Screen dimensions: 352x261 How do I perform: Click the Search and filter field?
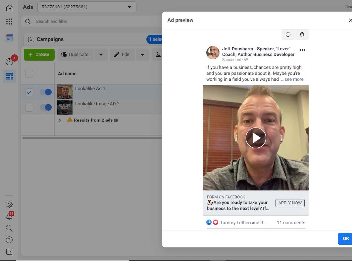(x=93, y=22)
